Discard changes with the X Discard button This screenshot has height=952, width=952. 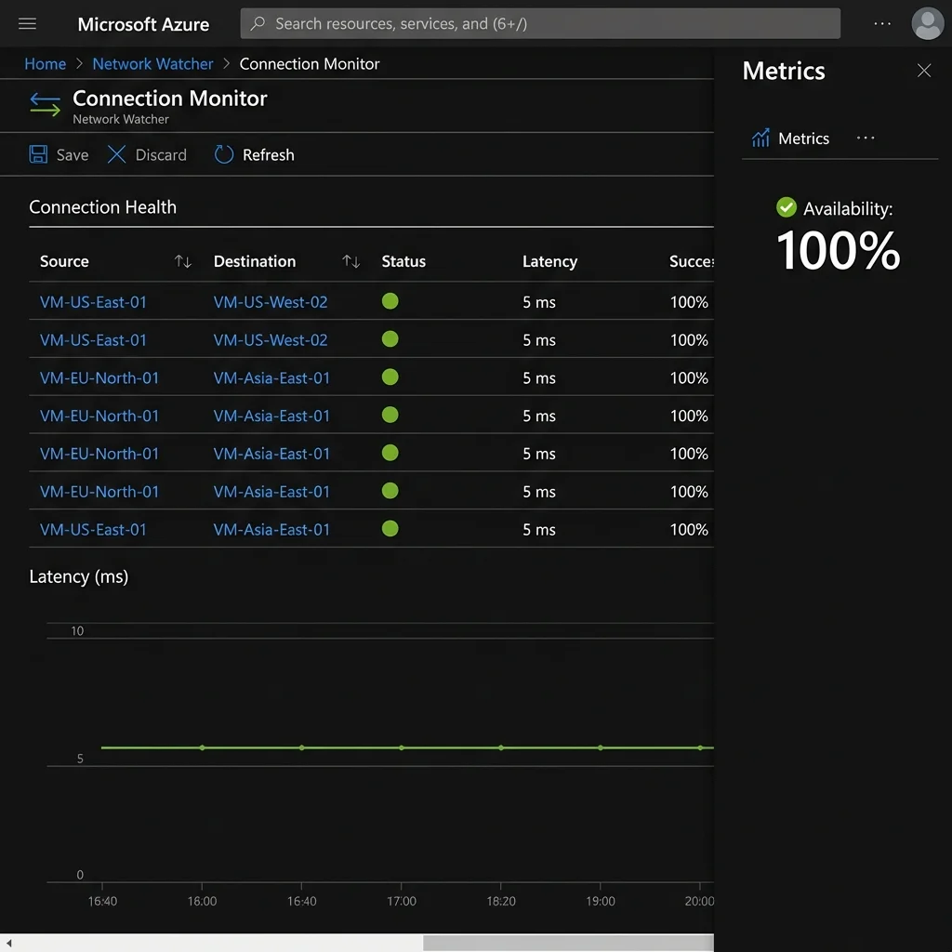tap(147, 155)
